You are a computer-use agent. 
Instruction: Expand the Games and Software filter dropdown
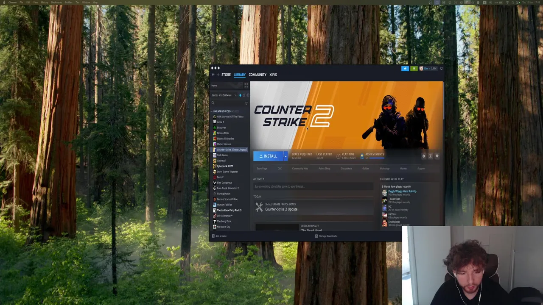click(x=224, y=95)
